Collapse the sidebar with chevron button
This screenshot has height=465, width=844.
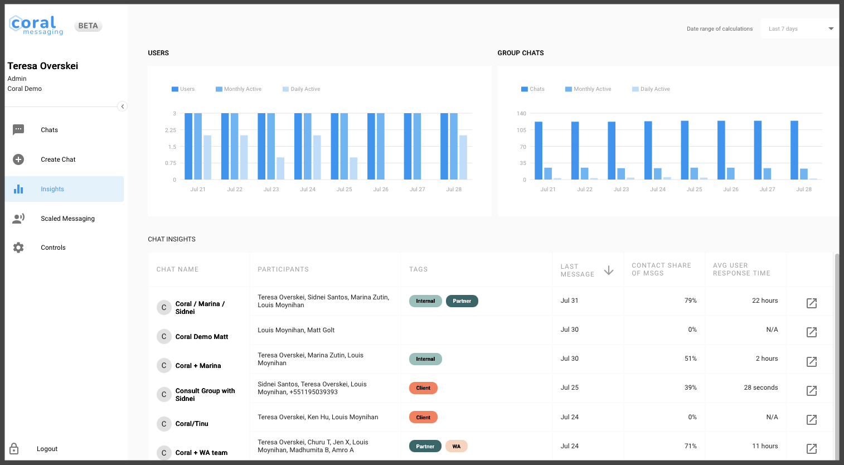point(123,106)
